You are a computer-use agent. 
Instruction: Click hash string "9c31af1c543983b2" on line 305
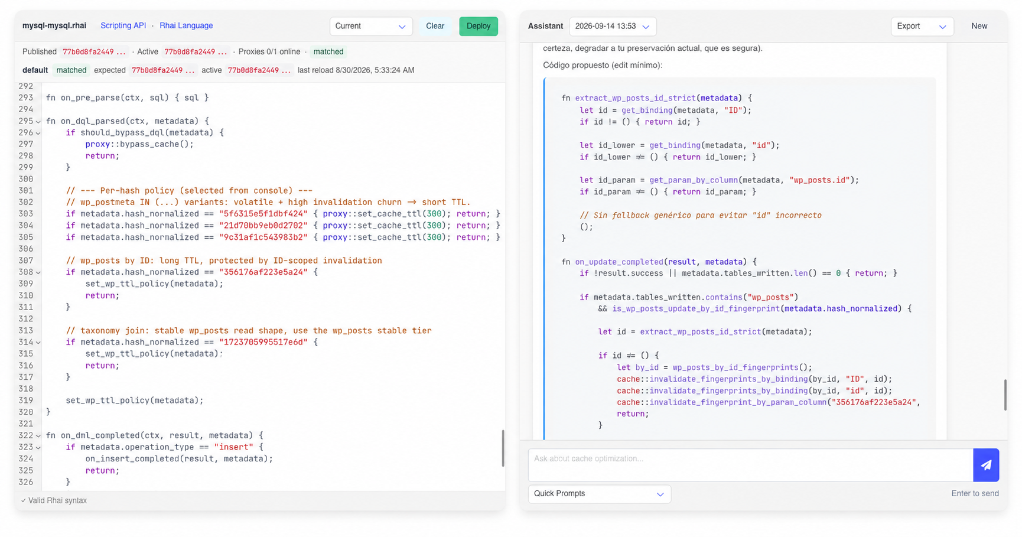(x=263, y=237)
